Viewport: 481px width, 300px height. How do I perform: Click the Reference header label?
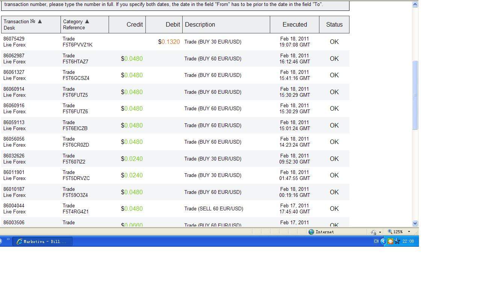tap(74, 27)
